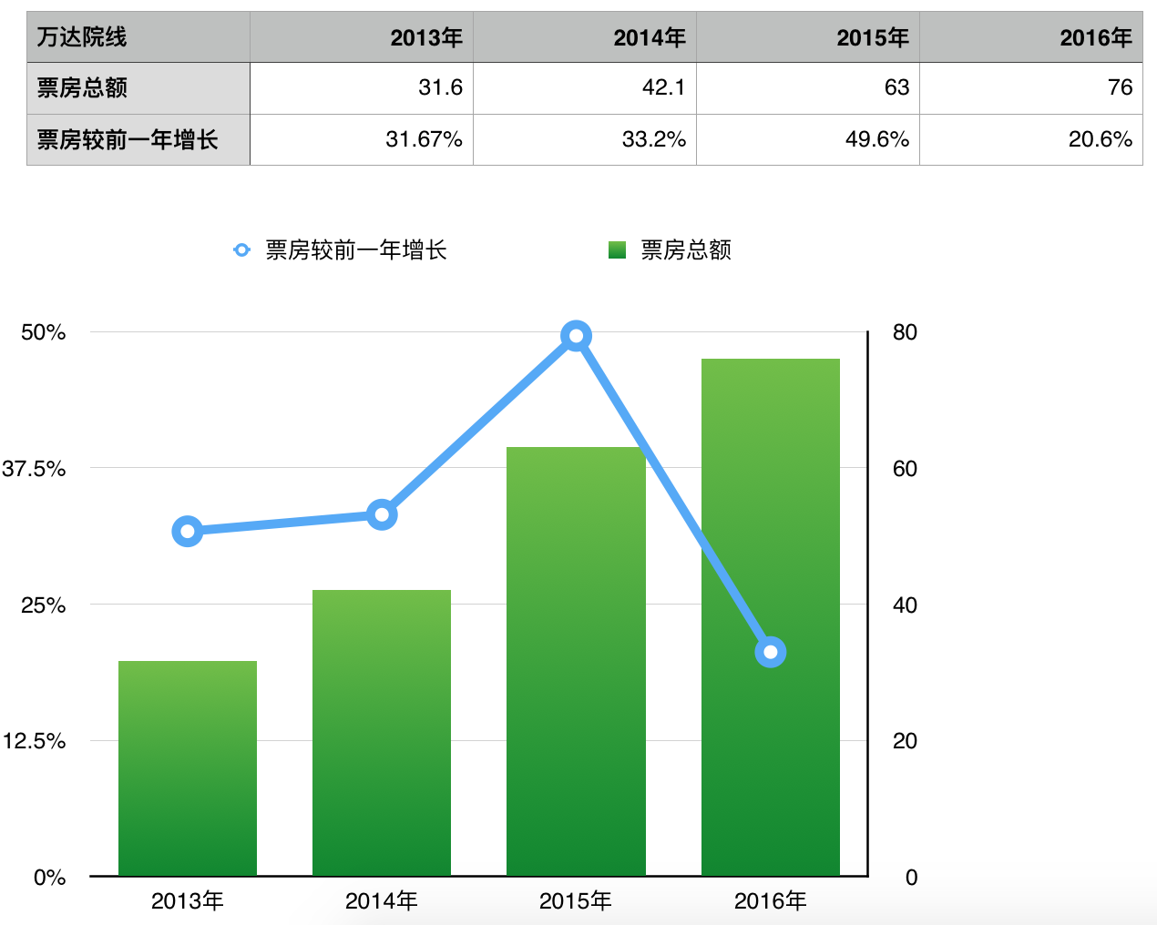
Task: Select the 2015年 peak point on the line
Action: click(x=576, y=337)
